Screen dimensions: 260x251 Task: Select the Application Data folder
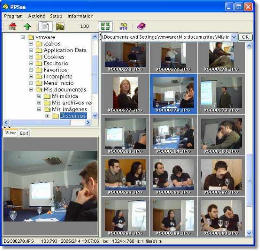click(x=65, y=50)
